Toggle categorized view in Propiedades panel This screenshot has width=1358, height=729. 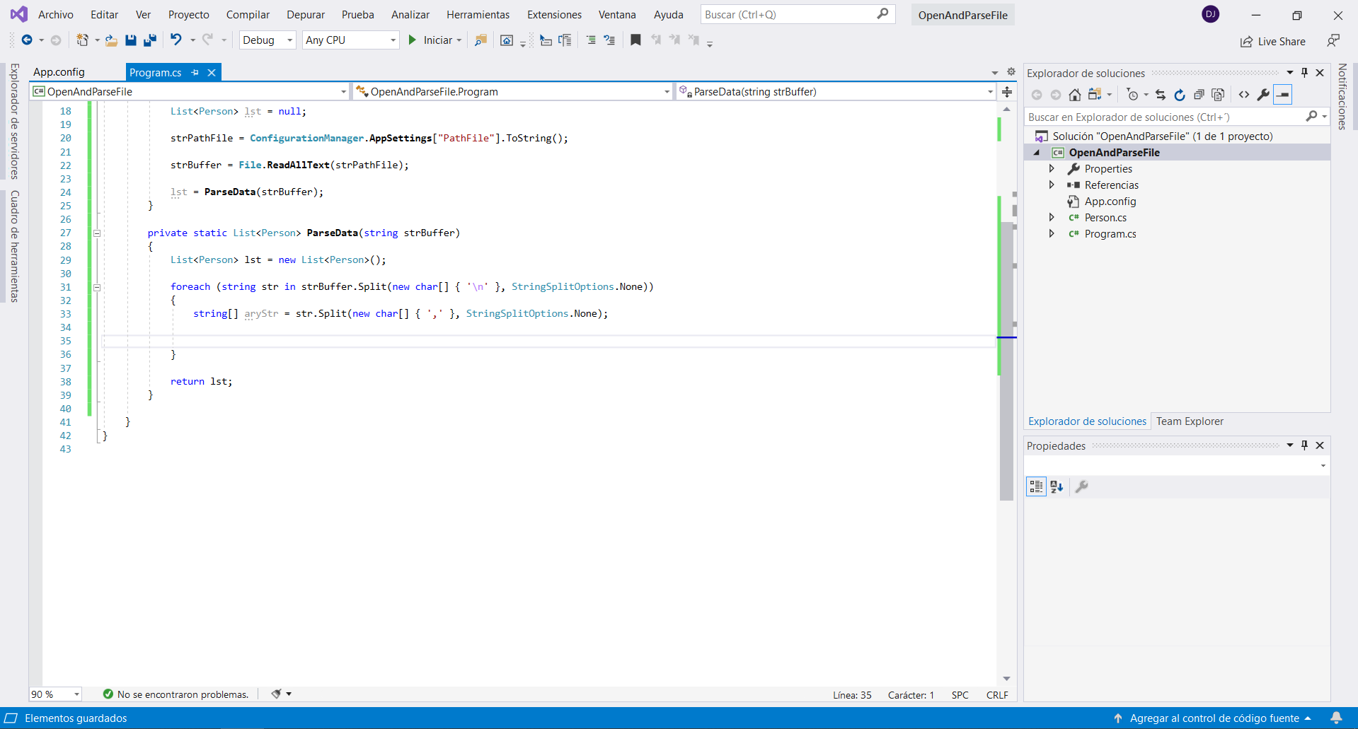[1036, 486]
